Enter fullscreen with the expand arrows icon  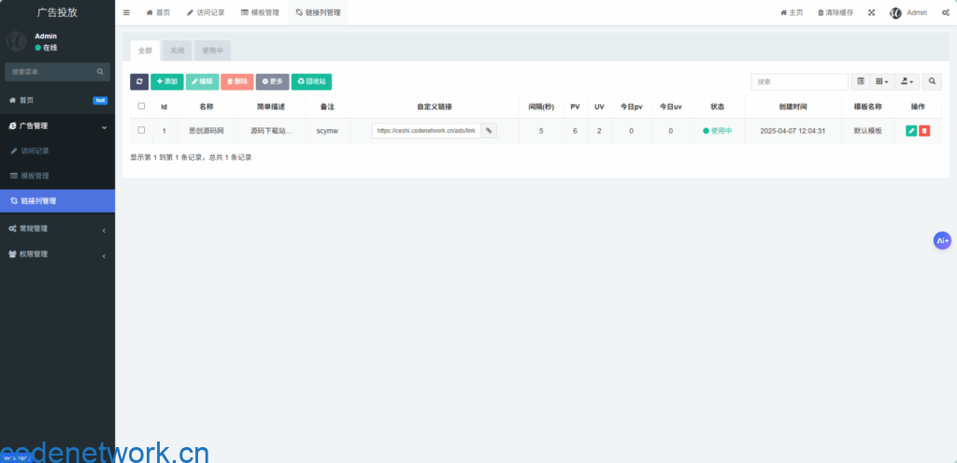click(x=871, y=12)
